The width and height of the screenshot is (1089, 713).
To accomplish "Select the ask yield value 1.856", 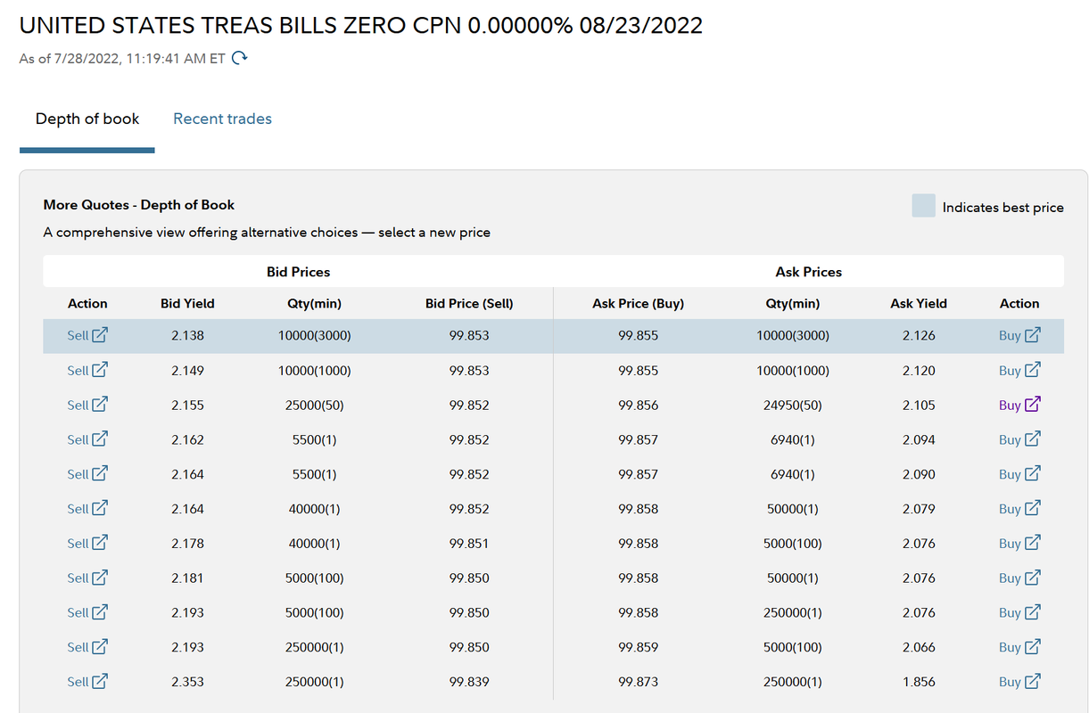I will click(919, 682).
